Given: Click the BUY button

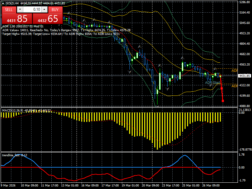Looking at the screenshot, I should [55, 10].
